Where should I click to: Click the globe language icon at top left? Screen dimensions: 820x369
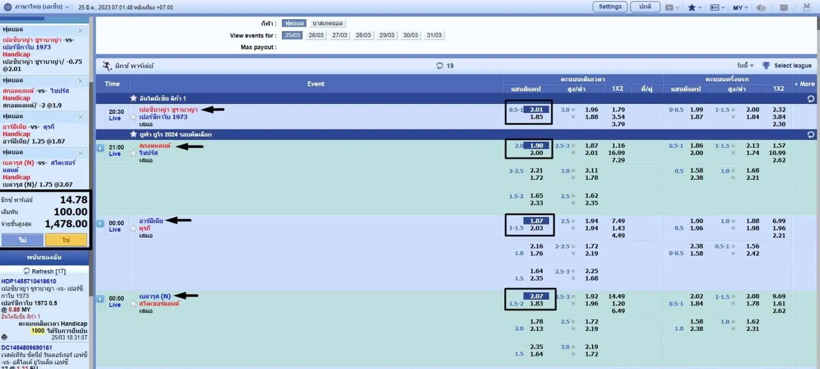(8, 7)
